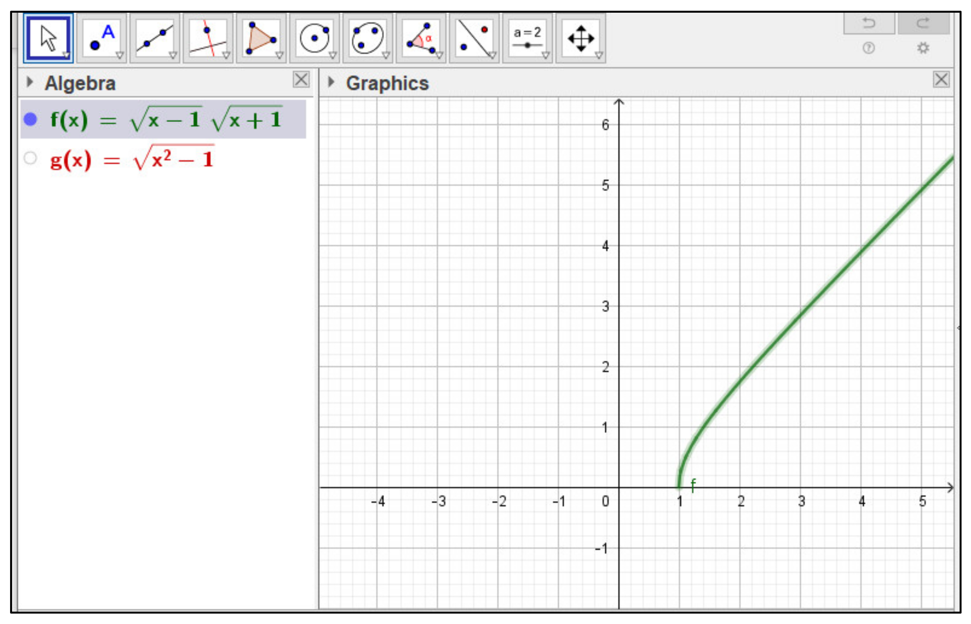Select the Angle measurement tool

coord(421,38)
